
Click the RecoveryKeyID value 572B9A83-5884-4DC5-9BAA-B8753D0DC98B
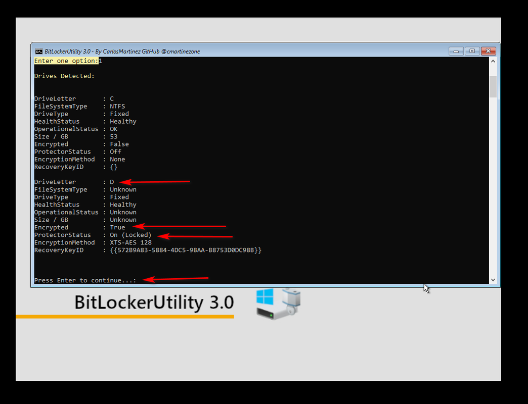(x=186, y=250)
